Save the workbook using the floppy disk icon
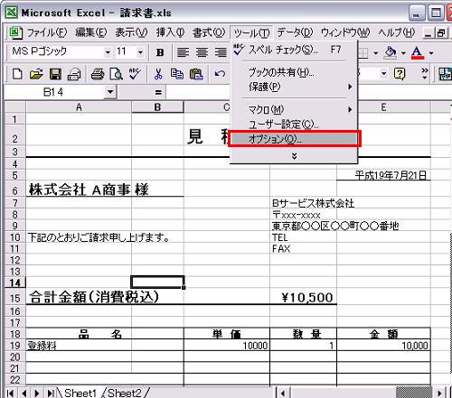 [x=55, y=74]
